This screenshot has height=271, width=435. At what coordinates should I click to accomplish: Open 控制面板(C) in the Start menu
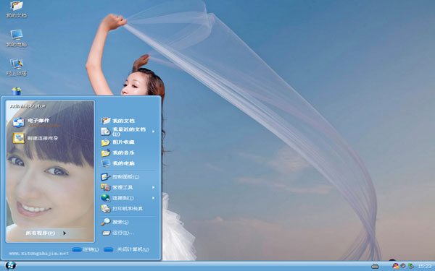[120, 177]
